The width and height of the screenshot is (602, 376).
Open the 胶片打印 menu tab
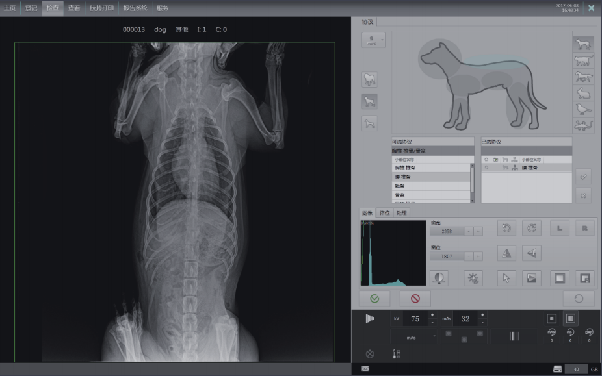tap(101, 8)
